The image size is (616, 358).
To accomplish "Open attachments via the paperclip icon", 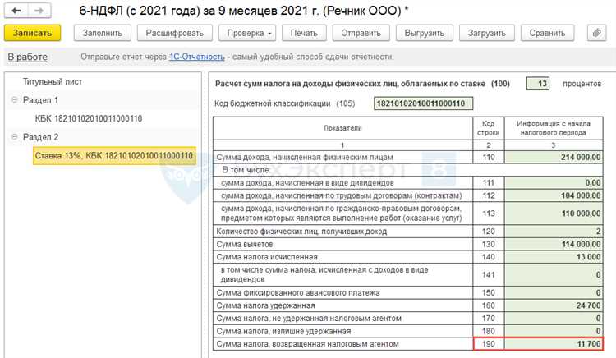I will (x=597, y=33).
